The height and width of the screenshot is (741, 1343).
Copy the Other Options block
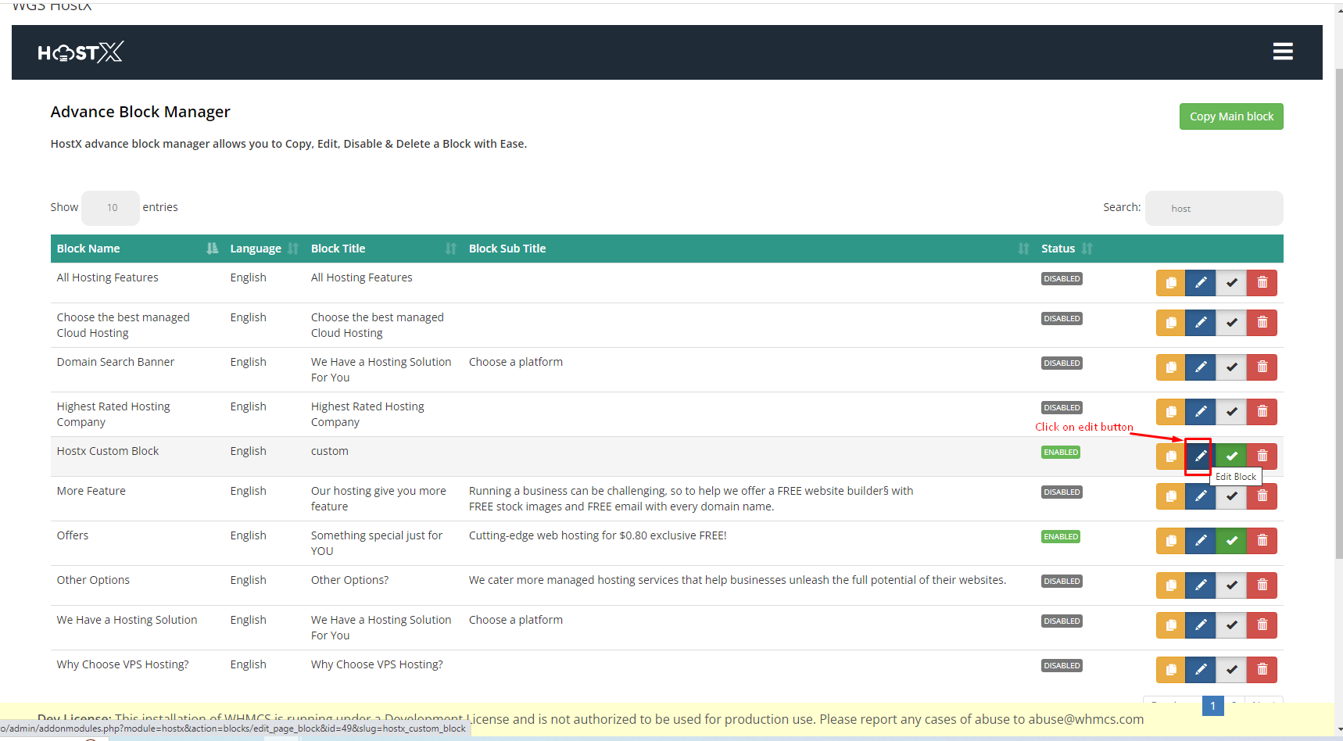tap(1170, 585)
